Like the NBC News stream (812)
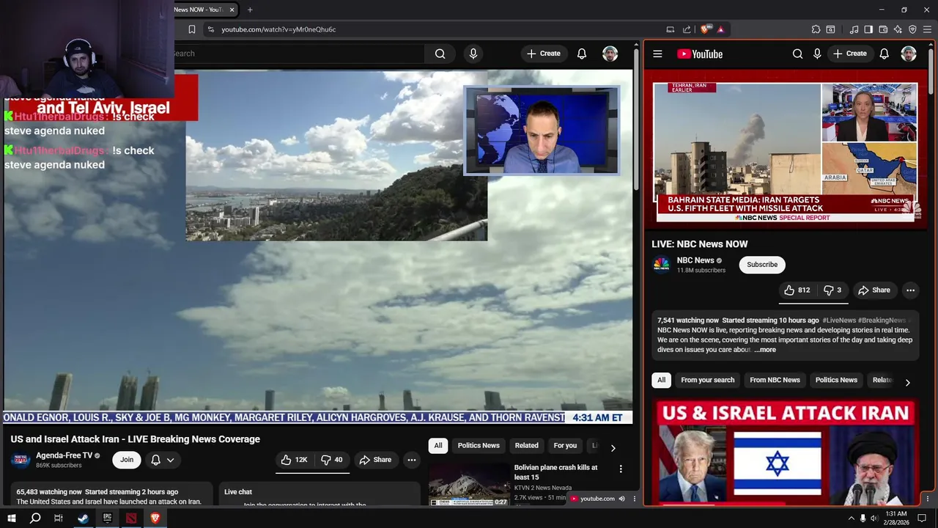The height and width of the screenshot is (528, 938). tap(797, 290)
